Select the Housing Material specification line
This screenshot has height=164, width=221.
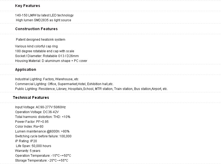click(x=51, y=61)
